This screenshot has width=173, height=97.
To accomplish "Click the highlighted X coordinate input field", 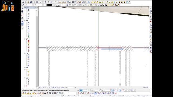I will (83, 90).
